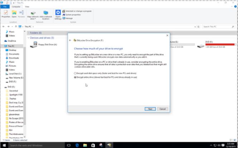Click Search the web and Windows box
Screen dimensions: 238x148
(x=37, y=145)
